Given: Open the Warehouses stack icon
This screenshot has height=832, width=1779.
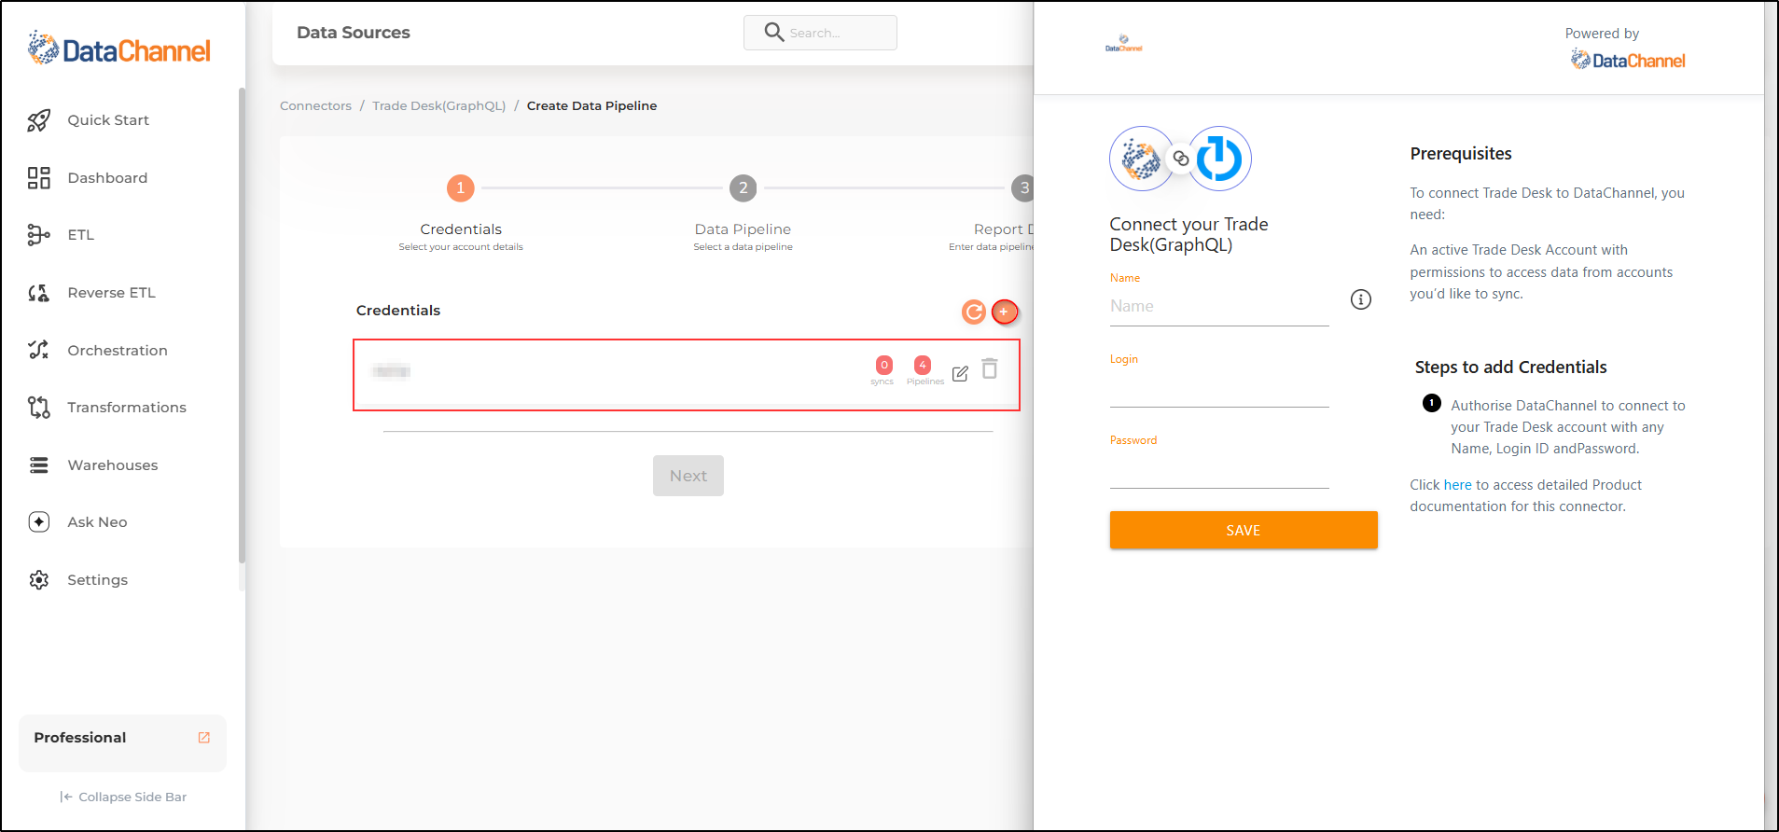Looking at the screenshot, I should click(38, 465).
